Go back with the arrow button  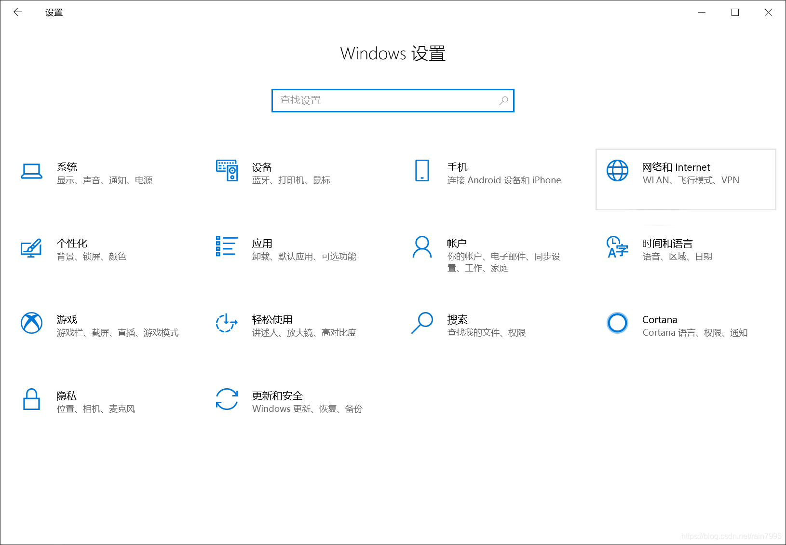(x=18, y=12)
